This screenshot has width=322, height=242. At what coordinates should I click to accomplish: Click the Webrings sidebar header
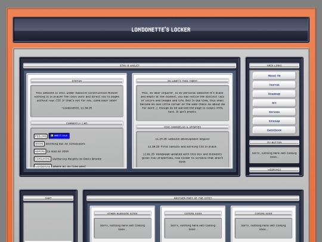point(274,170)
